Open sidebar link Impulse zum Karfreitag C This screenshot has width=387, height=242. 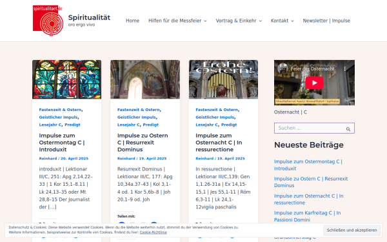[307, 216]
